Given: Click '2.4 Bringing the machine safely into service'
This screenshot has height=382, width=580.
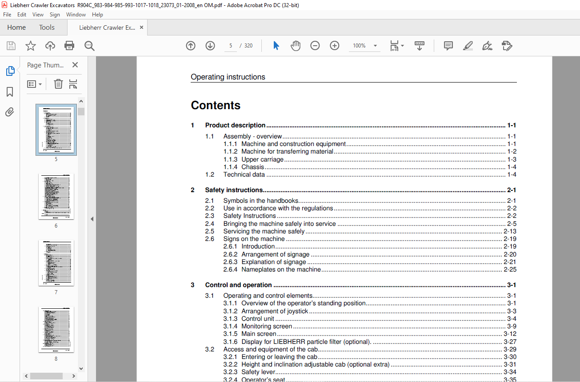Looking at the screenshot, I should 360,224.
